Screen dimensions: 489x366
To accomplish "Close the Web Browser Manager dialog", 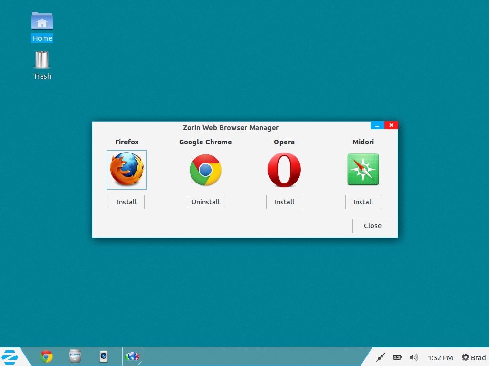I will [x=372, y=226].
